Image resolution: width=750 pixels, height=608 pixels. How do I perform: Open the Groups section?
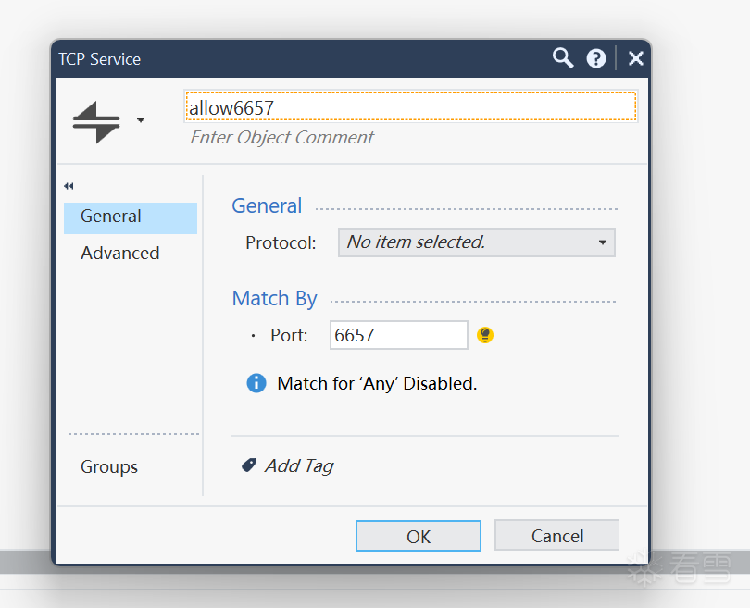[x=109, y=466]
